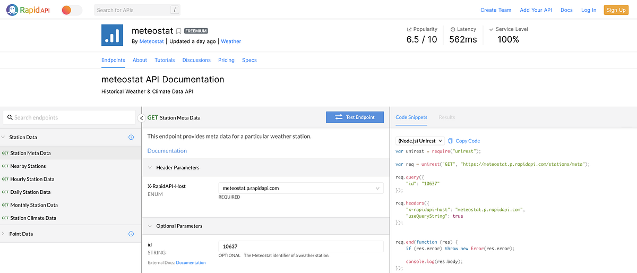The width and height of the screenshot is (637, 273).
Task: Click the Sign Up button
Action: [616, 10]
